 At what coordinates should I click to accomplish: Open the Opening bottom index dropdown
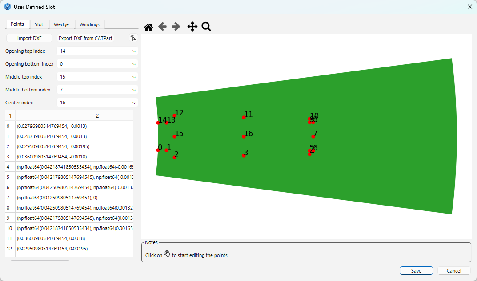[x=97, y=64]
